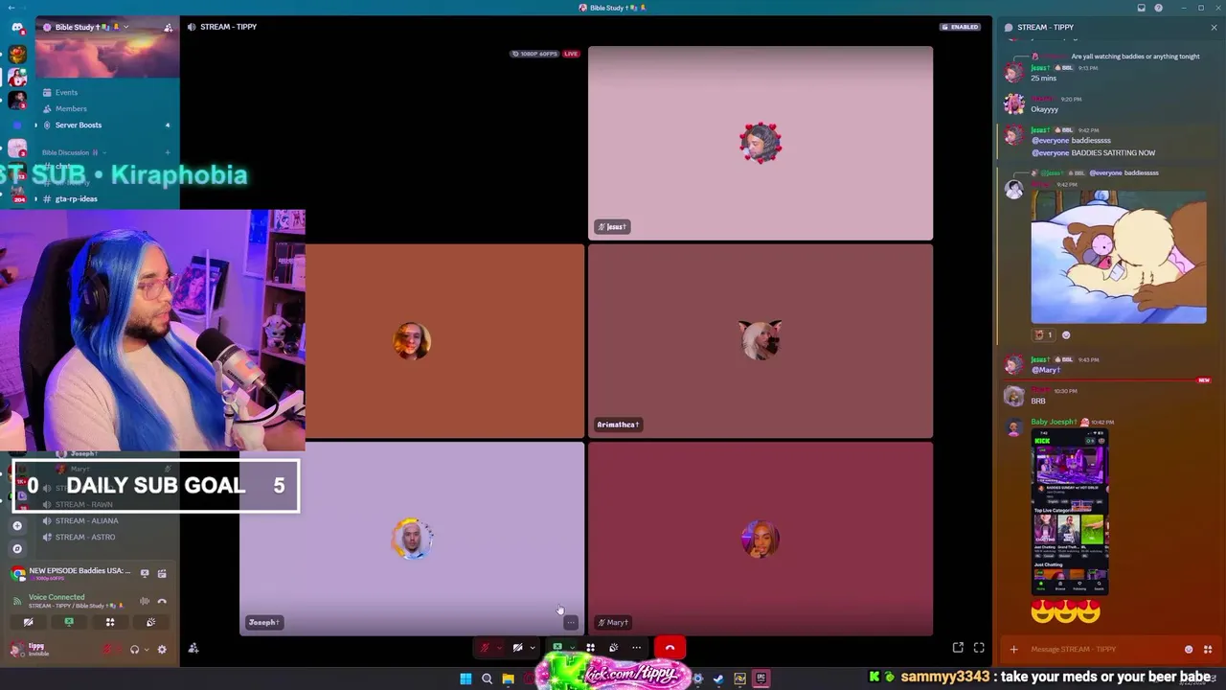Open screen share options dropdown arrow

click(x=572, y=648)
